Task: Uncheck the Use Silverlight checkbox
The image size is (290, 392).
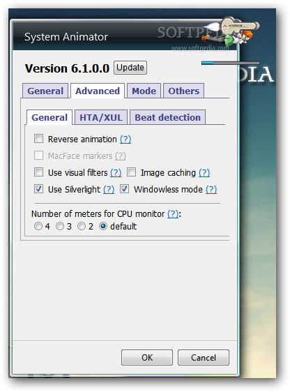Action: (39, 189)
